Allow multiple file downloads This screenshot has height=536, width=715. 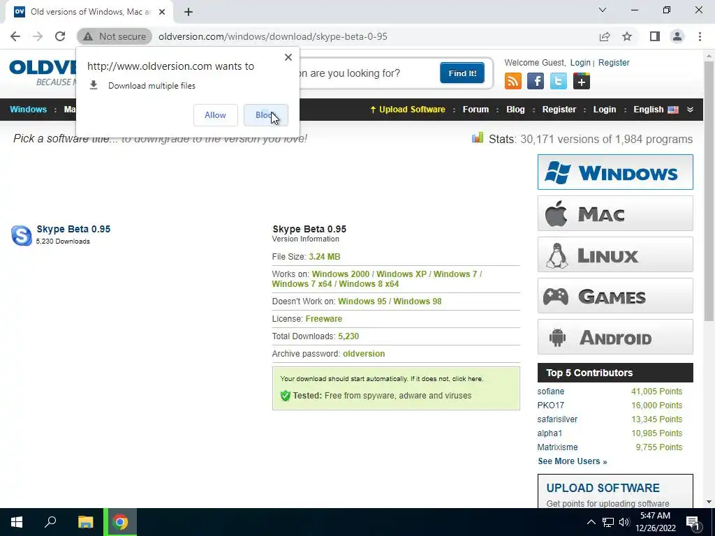click(215, 115)
